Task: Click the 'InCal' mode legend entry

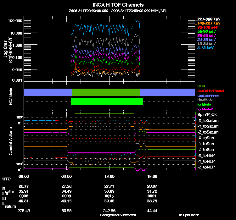Action: pyautogui.click(x=201, y=86)
